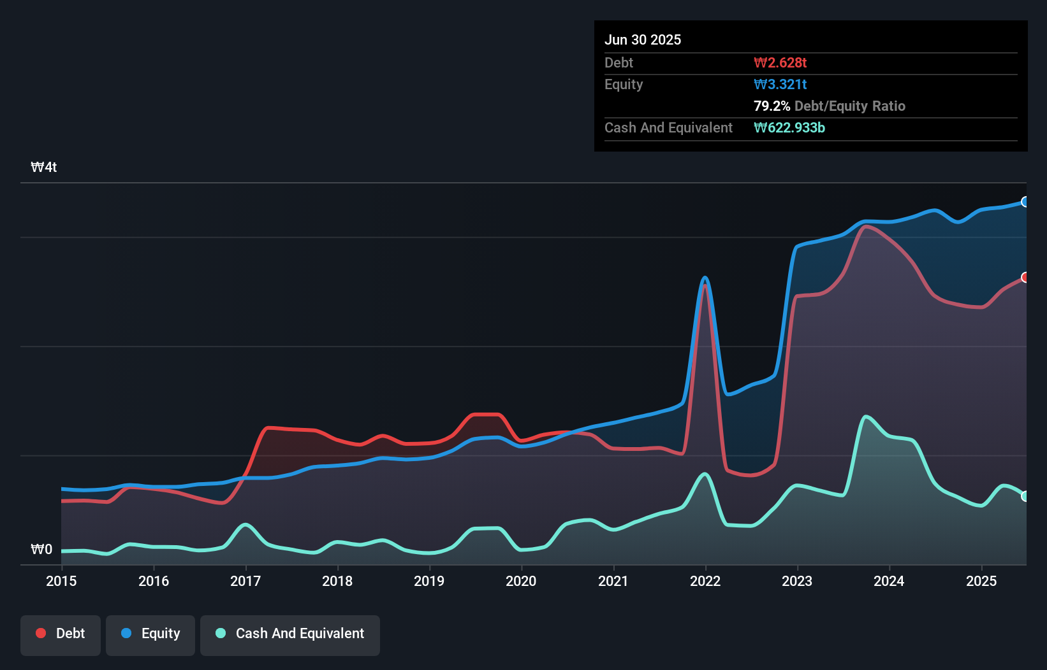The height and width of the screenshot is (670, 1047).
Task: Click the 2025 x-axis label
Action: coord(981,581)
